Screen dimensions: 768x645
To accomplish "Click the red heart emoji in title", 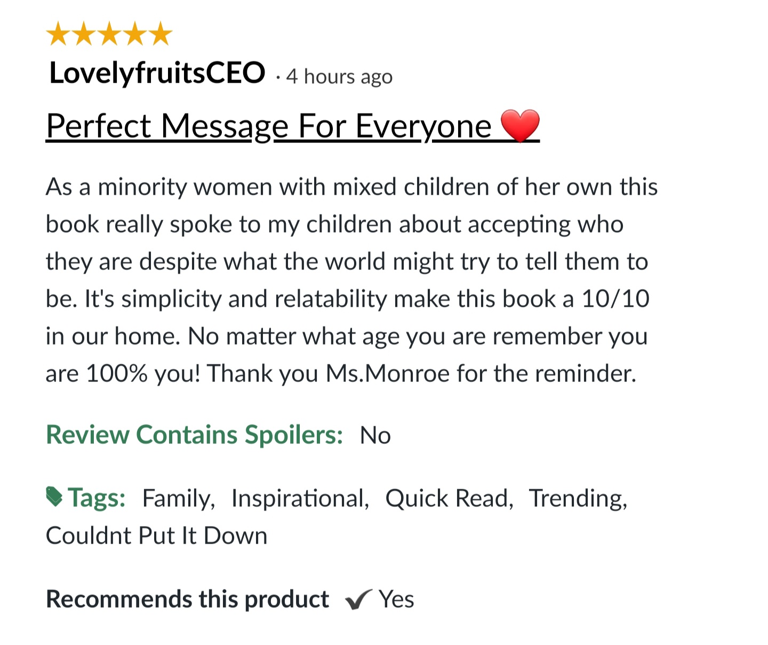I will coord(520,126).
